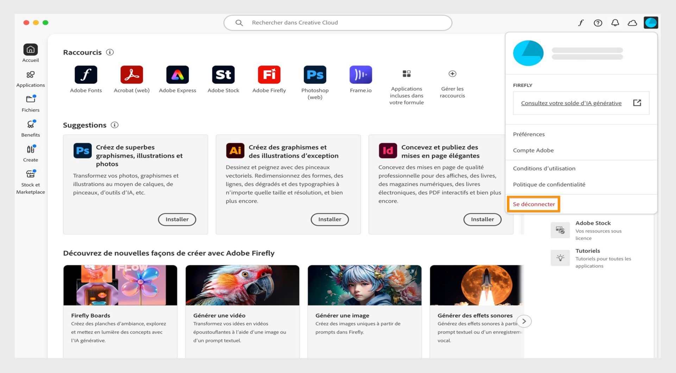This screenshot has height=373, width=676.
Task: Launch Acrobat (web) shortcut
Action: 131,75
